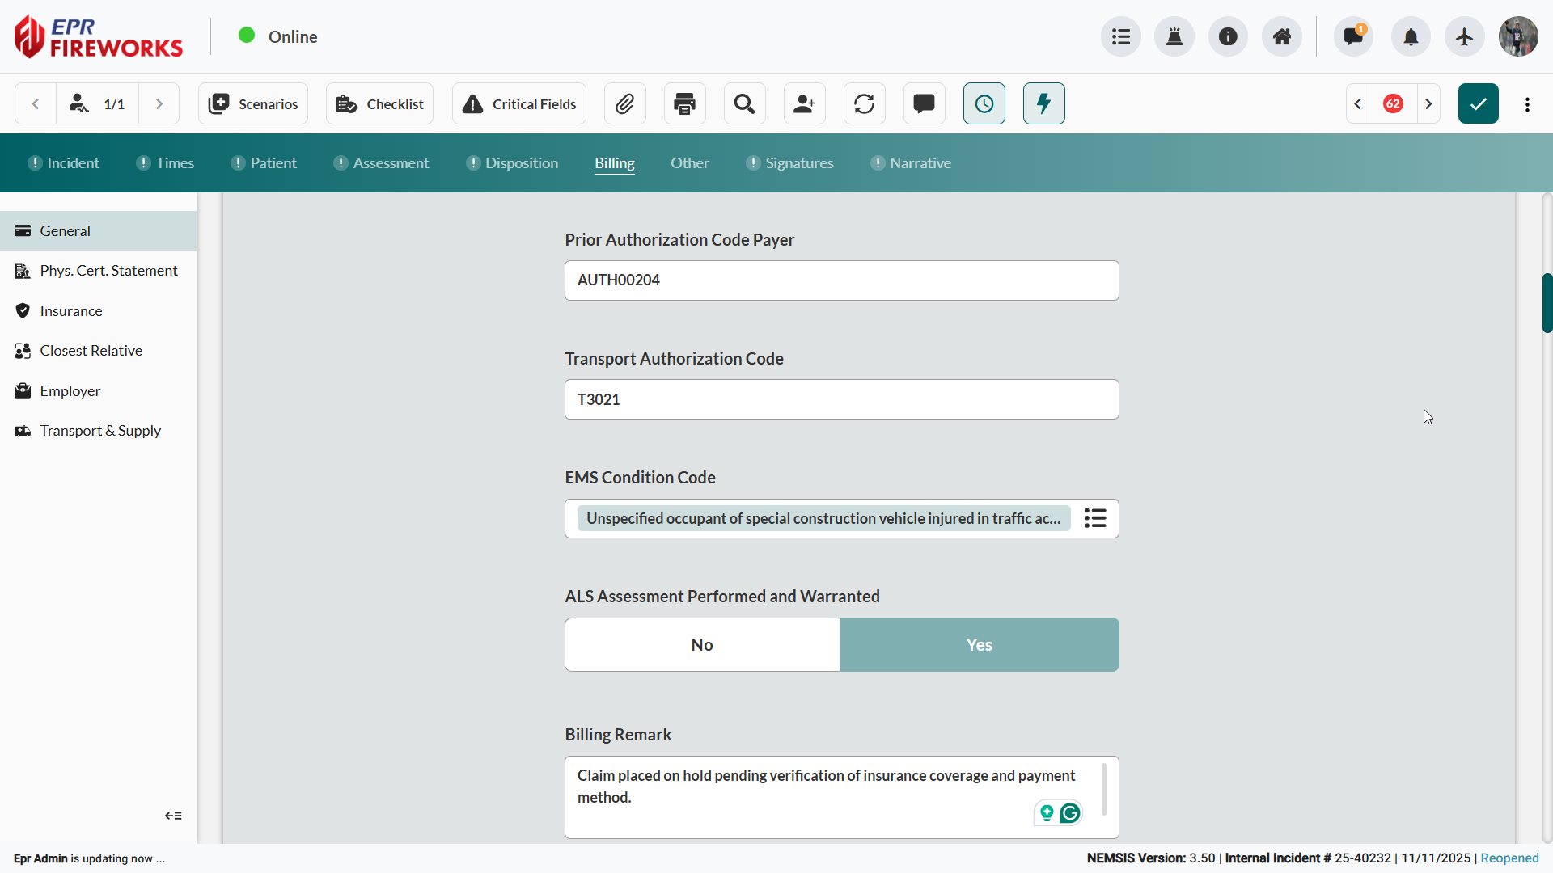1553x873 pixels.
Task: Open the Insurance section in sidebar
Action: click(x=71, y=310)
